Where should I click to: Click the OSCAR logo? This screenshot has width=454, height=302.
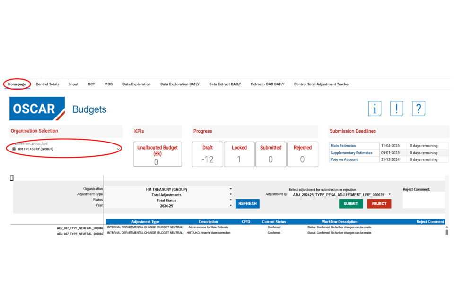tap(37, 109)
